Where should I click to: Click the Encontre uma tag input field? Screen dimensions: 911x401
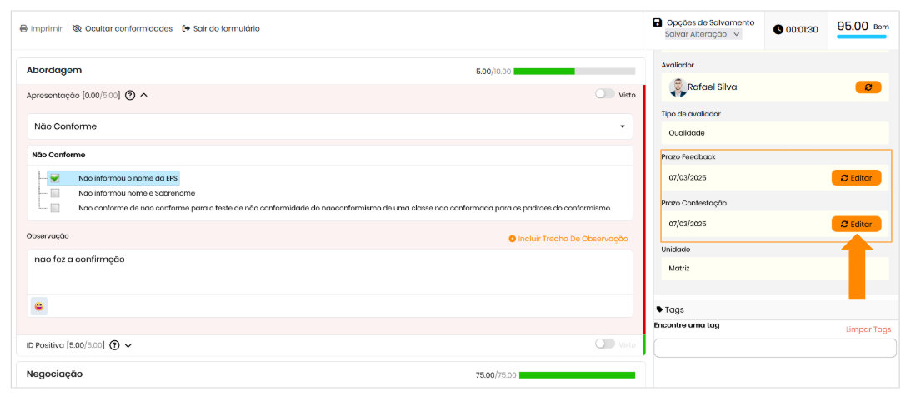point(775,348)
